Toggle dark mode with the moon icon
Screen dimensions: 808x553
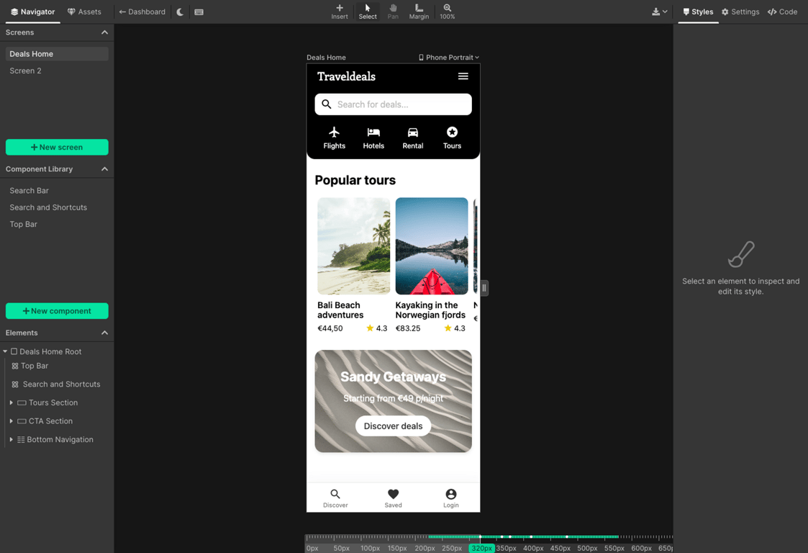click(179, 12)
